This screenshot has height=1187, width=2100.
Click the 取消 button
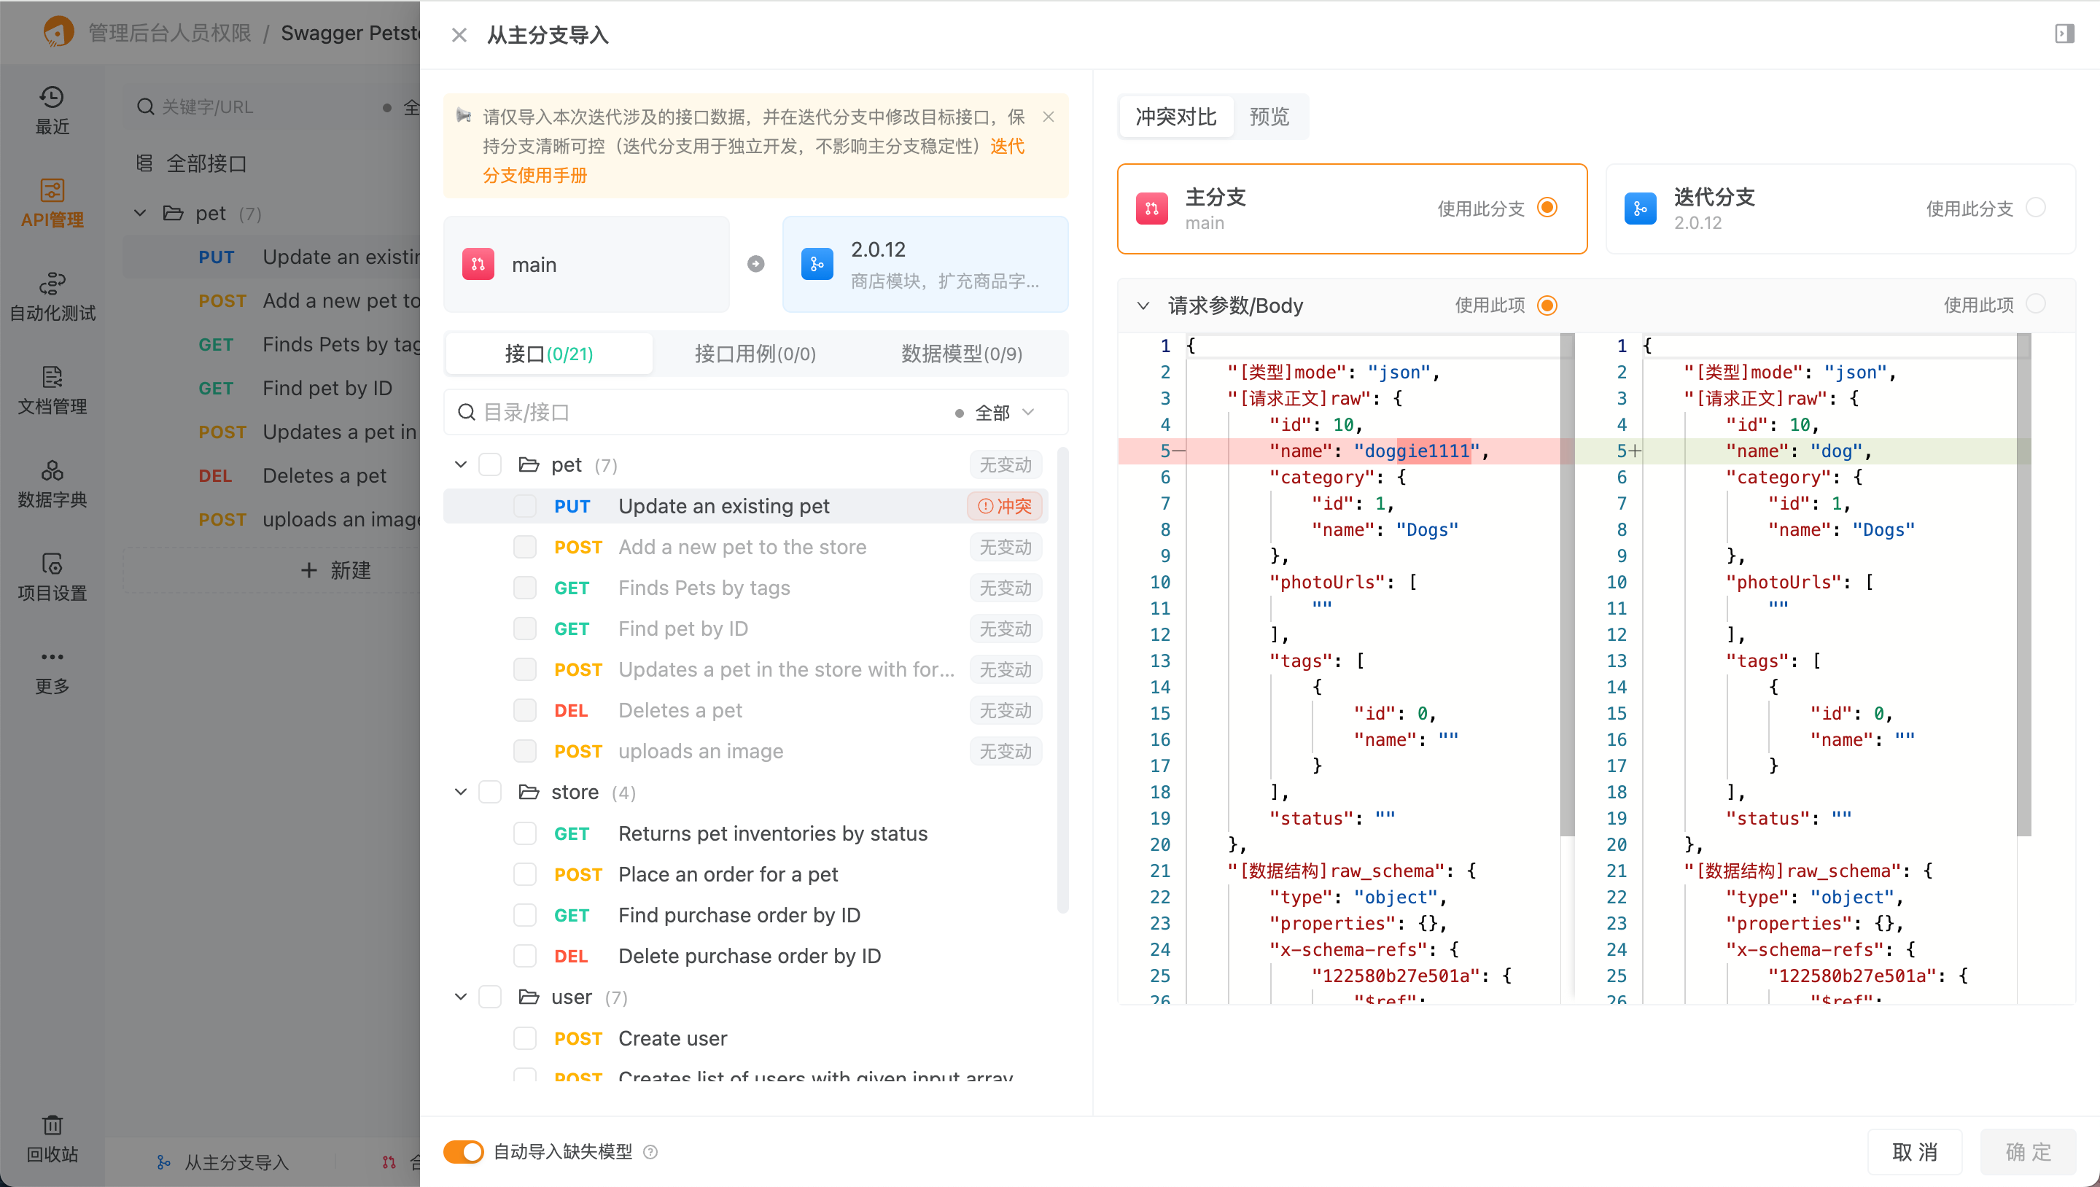click(x=1914, y=1151)
